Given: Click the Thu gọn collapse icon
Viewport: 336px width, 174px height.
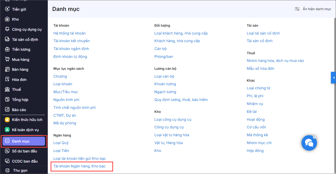Looking at the screenshot, I should pos(8,170).
